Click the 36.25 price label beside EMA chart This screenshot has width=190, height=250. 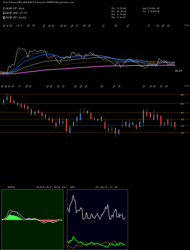pos(178,71)
